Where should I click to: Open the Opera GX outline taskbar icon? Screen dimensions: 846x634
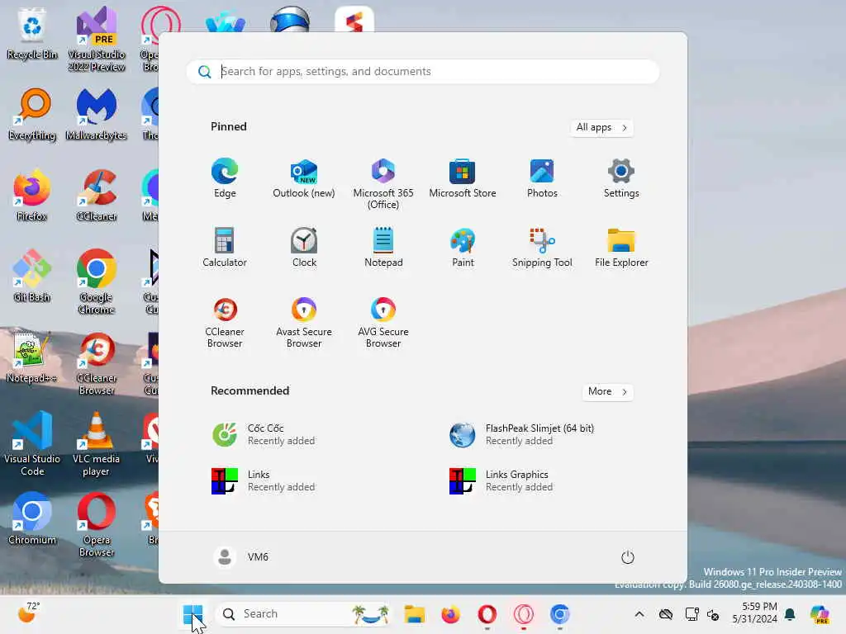523,614
